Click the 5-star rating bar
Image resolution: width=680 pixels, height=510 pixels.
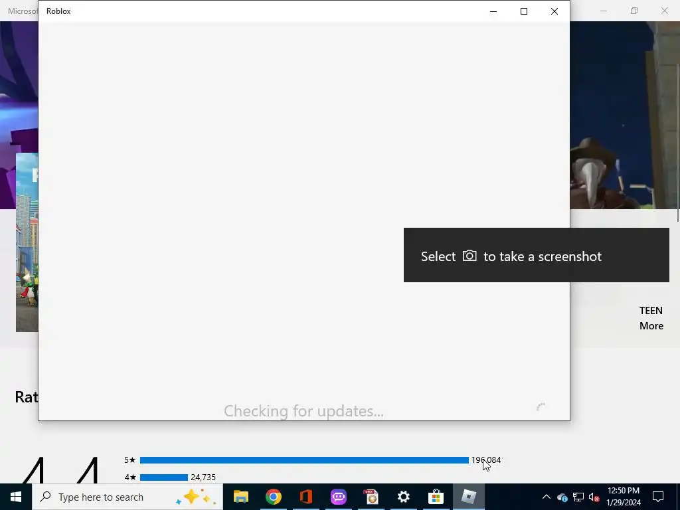(x=304, y=460)
